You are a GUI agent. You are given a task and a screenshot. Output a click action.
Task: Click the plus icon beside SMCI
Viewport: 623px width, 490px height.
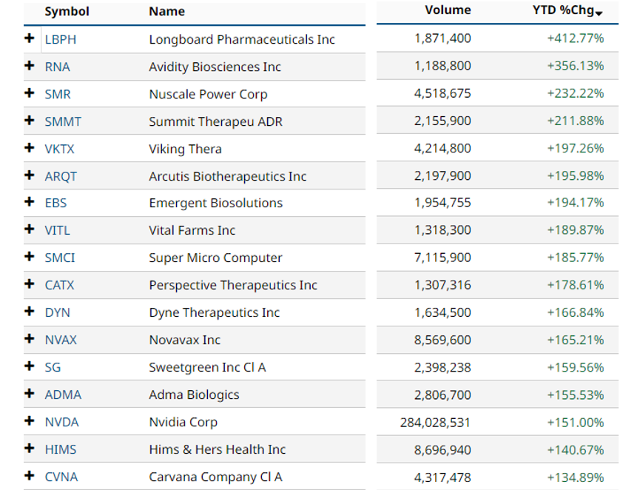pyautogui.click(x=30, y=257)
